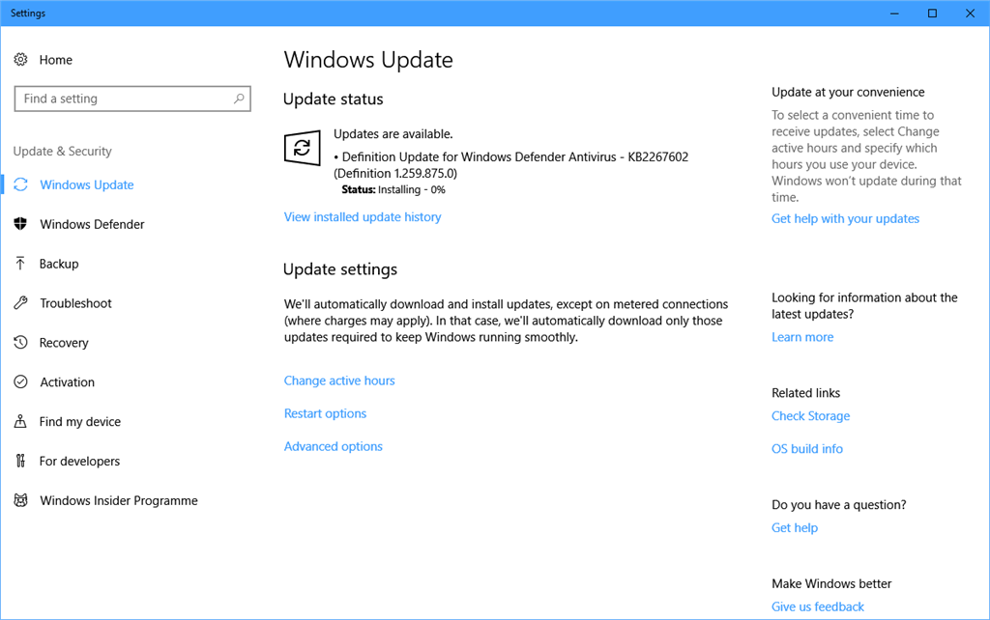The height and width of the screenshot is (620, 990).
Task: Click the Find my device person icon
Action: 21,421
